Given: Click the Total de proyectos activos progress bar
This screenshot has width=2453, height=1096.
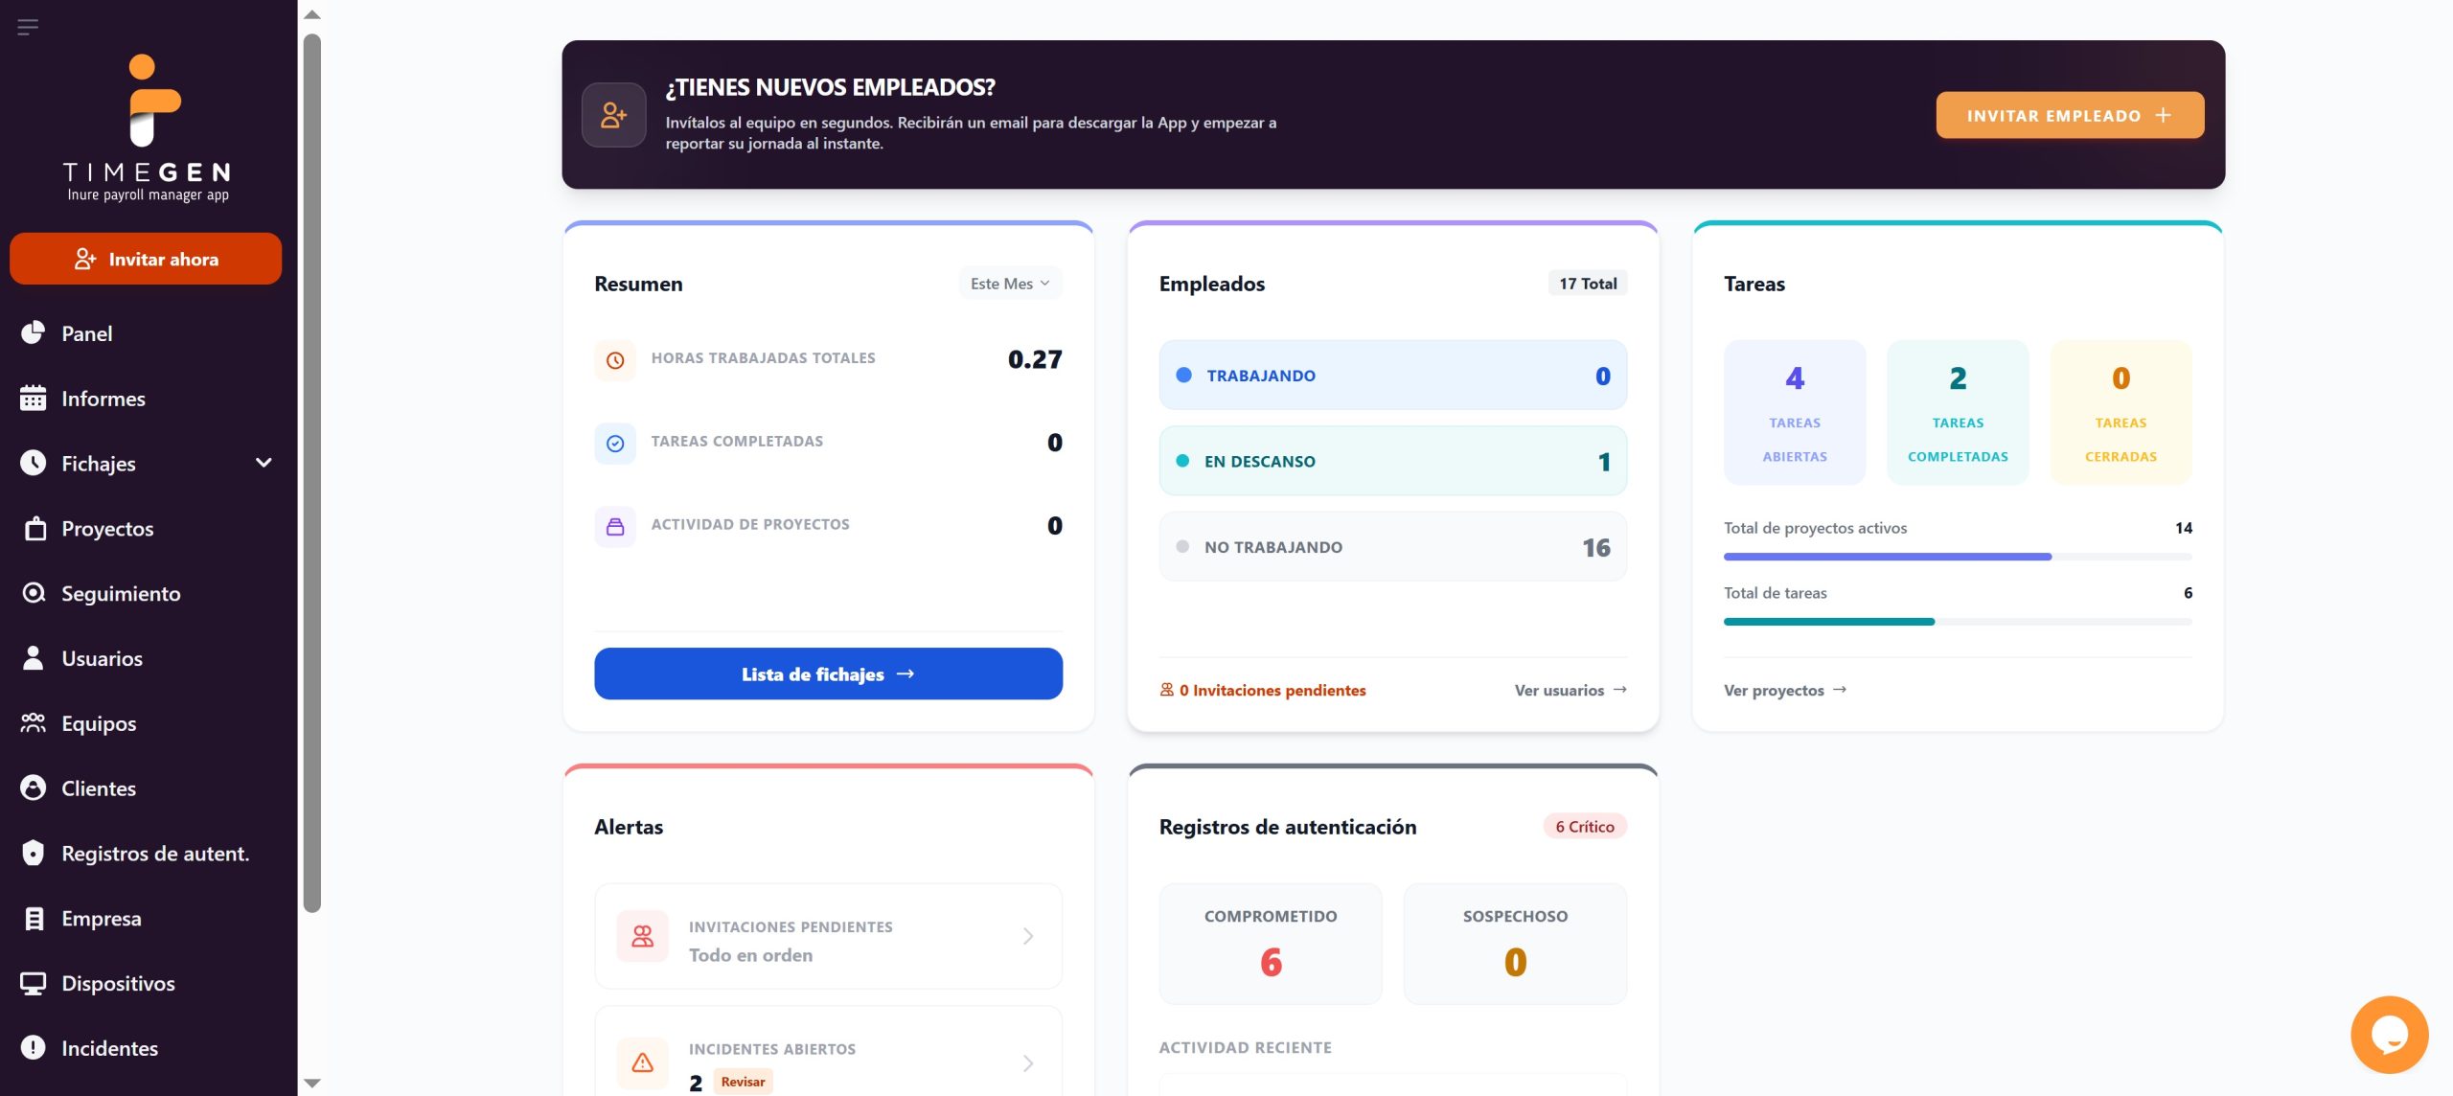Looking at the screenshot, I should point(1958,557).
